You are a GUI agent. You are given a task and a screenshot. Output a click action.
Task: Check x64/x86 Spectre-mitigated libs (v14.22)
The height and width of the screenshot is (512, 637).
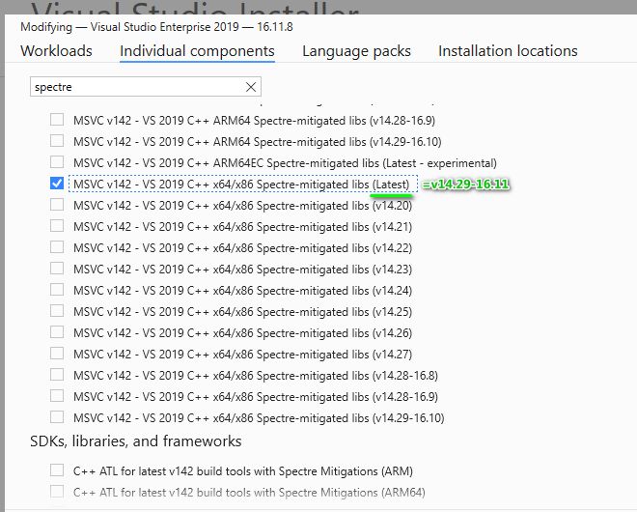pyautogui.click(x=57, y=247)
